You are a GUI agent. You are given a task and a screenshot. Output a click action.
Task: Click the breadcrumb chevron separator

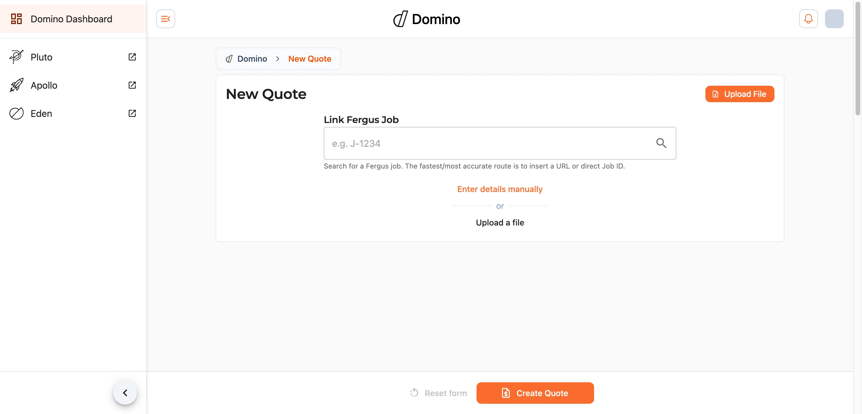(277, 59)
